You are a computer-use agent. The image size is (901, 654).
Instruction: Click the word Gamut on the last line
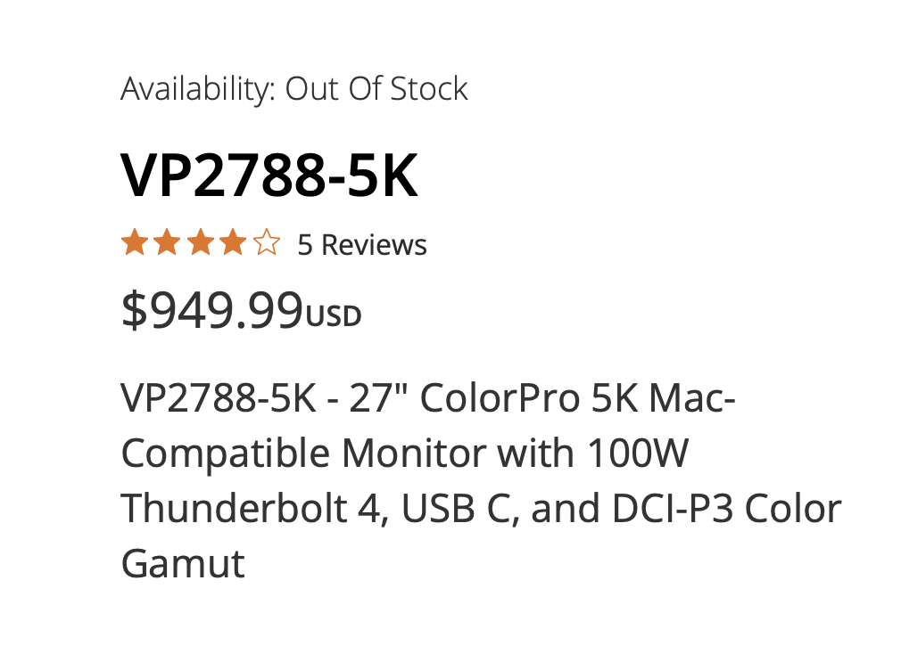[x=183, y=563]
